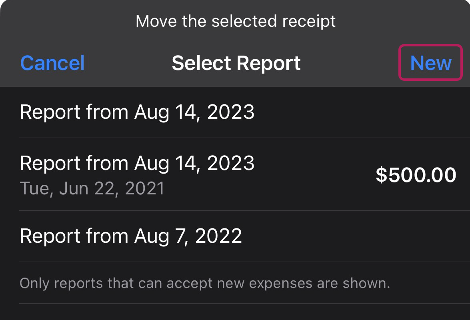Screen dimensions: 470x320
Task: Move the receipt to the Aug 7, 2022 report
Action: pyautogui.click(x=235, y=236)
